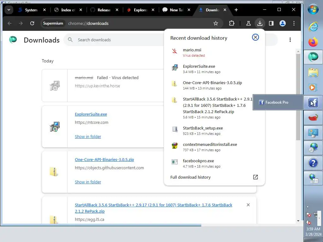Click the ExplorerSuite.exe installer icon in list
The width and height of the screenshot is (323, 242).
coord(55,127)
